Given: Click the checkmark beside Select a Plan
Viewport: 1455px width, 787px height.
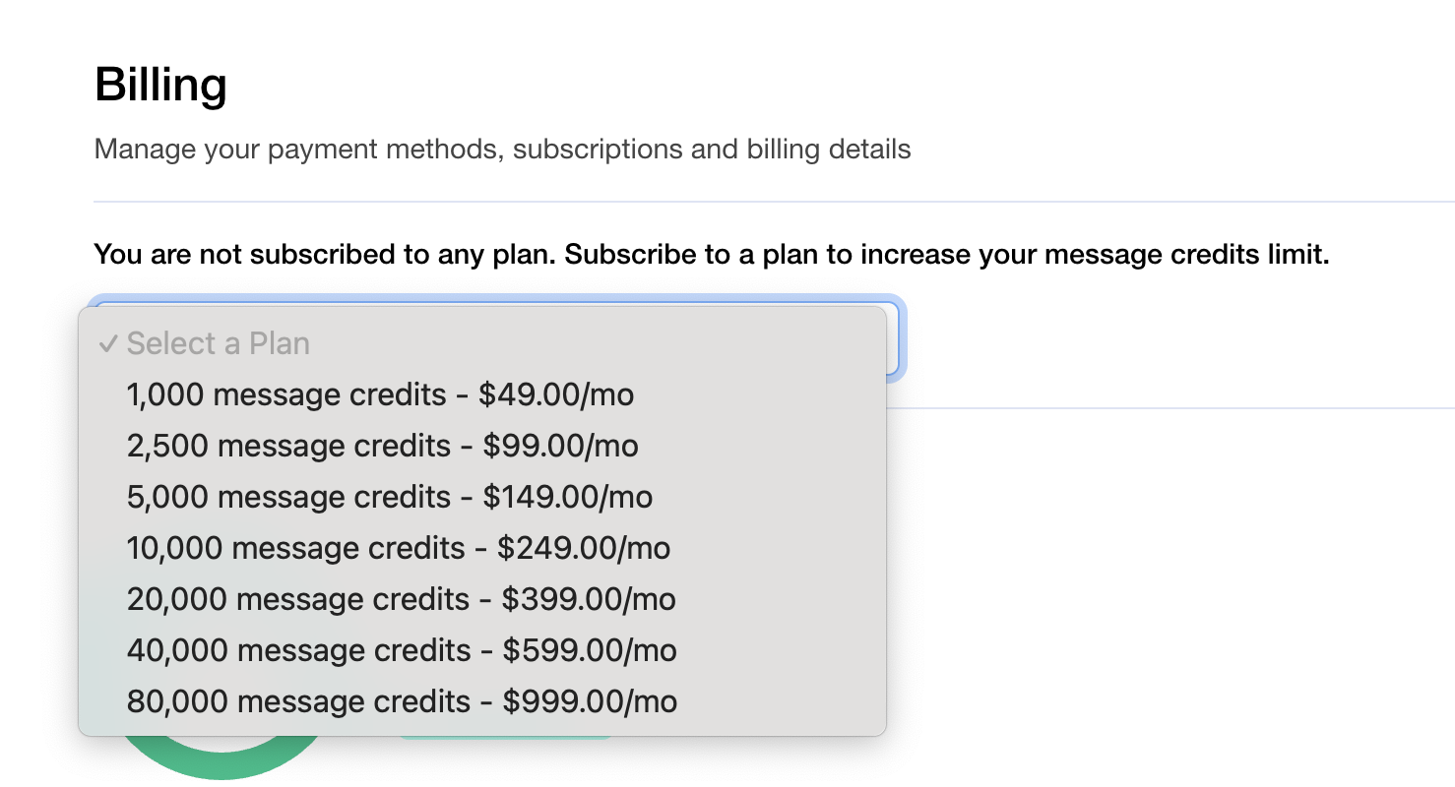Looking at the screenshot, I should 108,343.
